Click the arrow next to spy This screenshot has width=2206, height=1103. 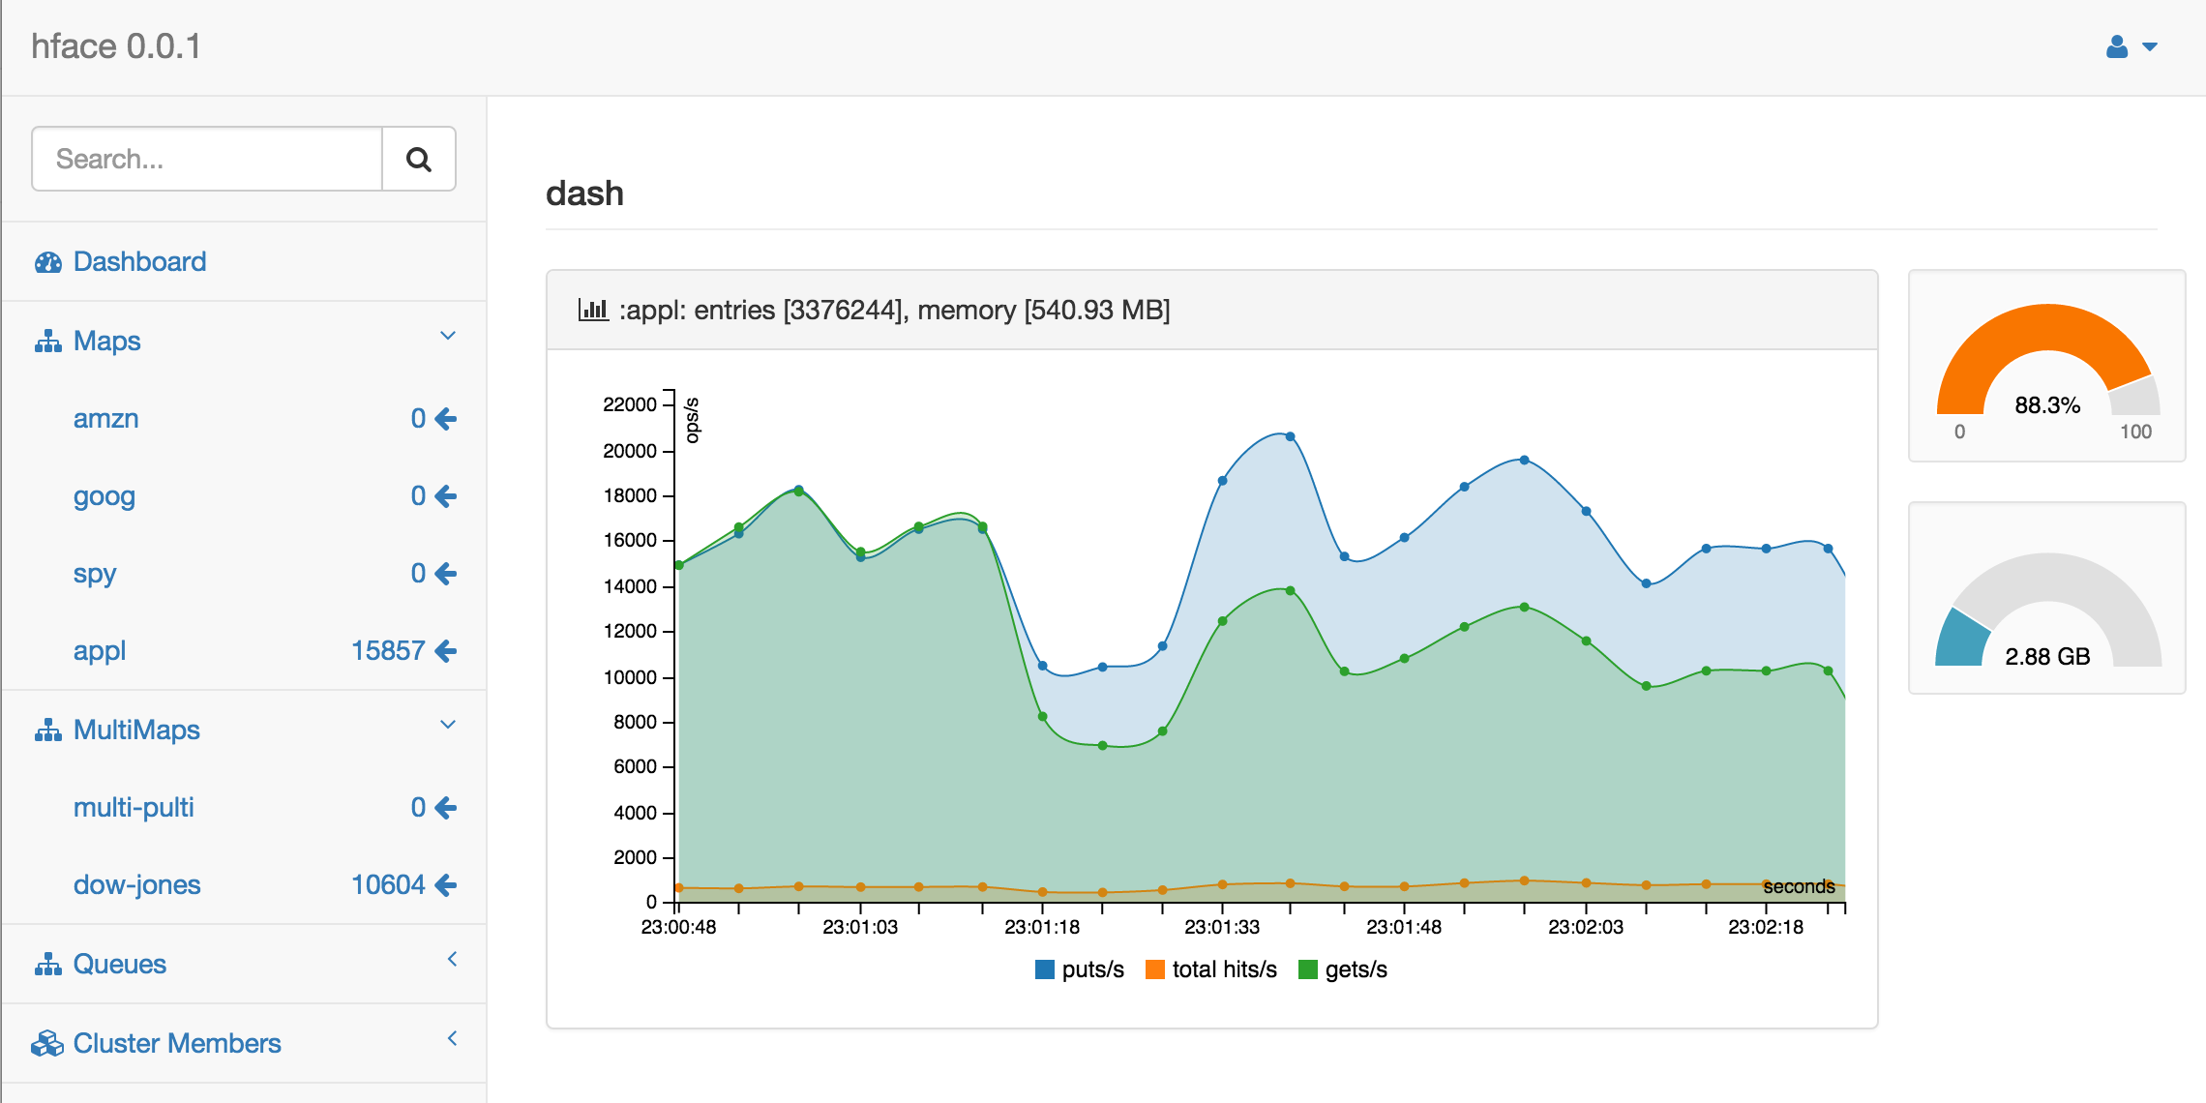tap(445, 574)
